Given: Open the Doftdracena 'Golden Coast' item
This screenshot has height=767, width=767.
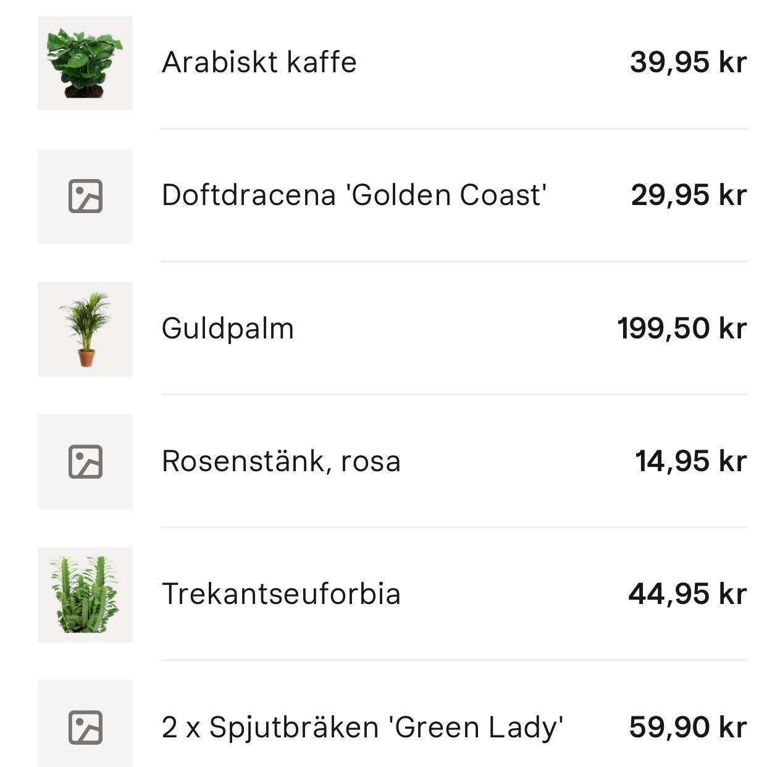Looking at the screenshot, I should [x=354, y=195].
